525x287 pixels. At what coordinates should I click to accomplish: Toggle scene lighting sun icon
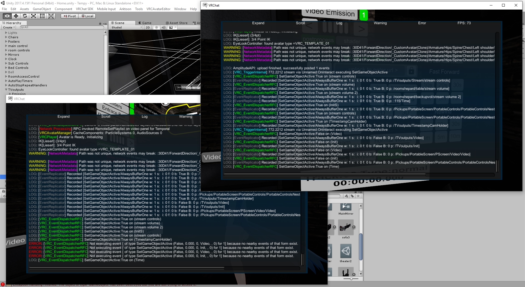click(156, 27)
